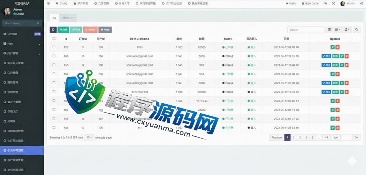Toggle fullscreen with the expand arrows icon
This screenshot has width=366, height=175.
333,4
